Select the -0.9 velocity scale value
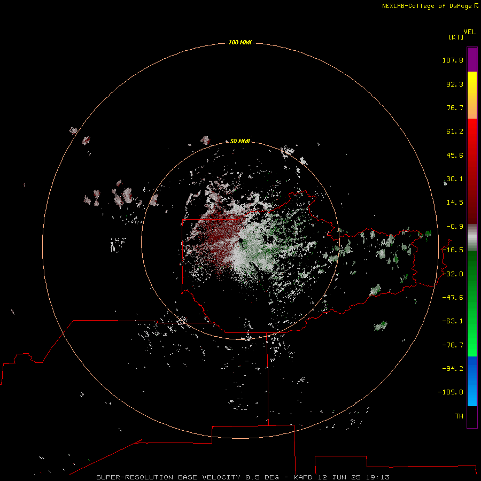Viewport: 481px width, 481px height. click(x=455, y=227)
